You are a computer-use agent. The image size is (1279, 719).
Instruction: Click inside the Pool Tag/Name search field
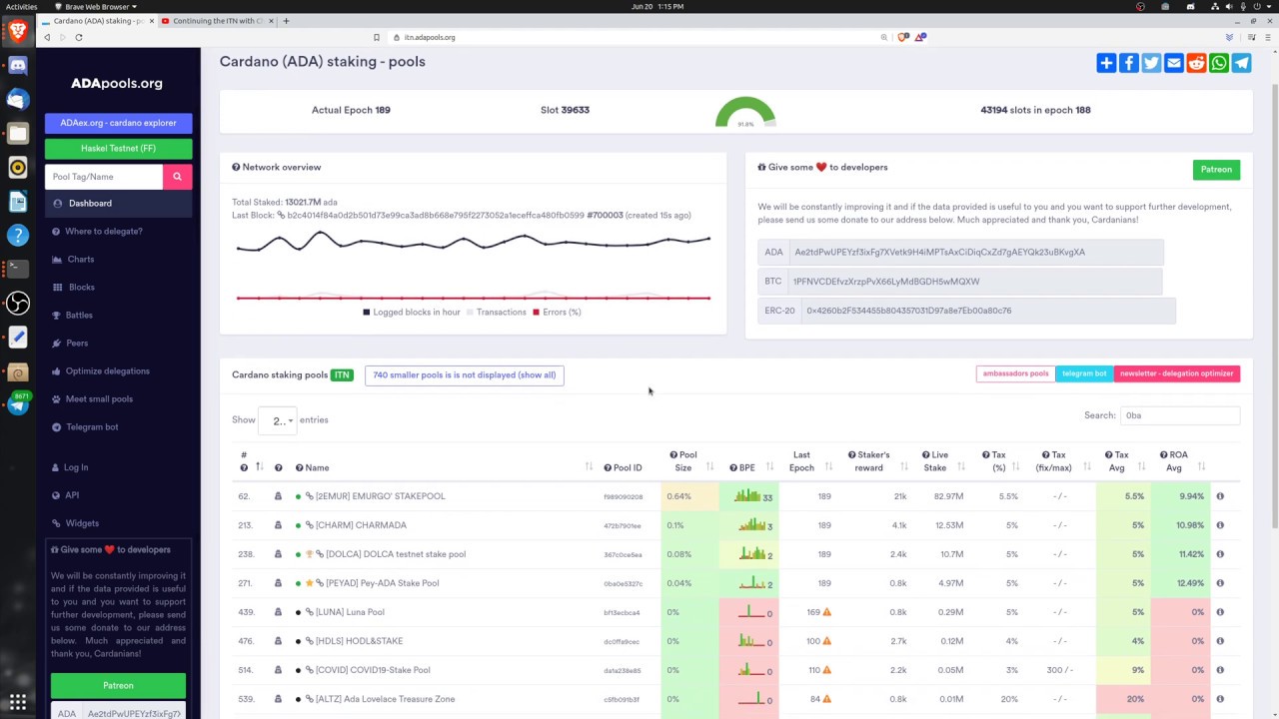104,177
